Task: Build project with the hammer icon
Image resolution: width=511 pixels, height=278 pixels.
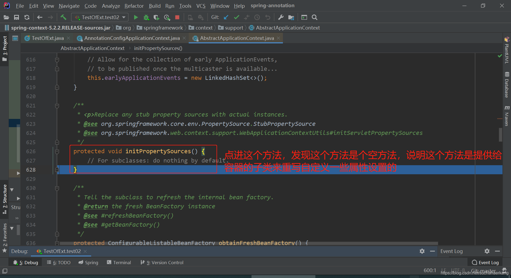Action: [63, 17]
